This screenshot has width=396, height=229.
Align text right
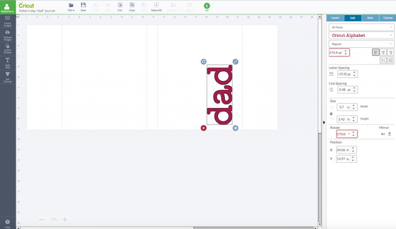pyautogui.click(x=391, y=52)
